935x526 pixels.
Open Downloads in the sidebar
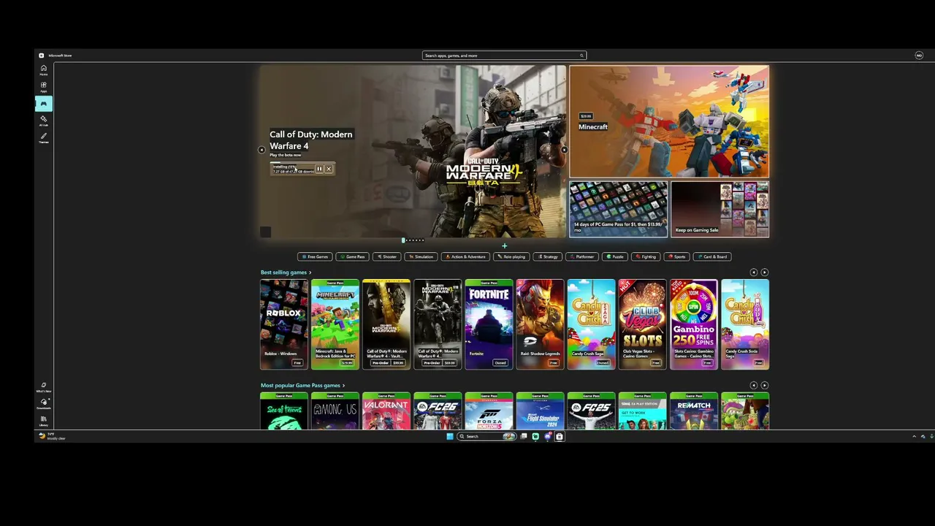coord(43,403)
